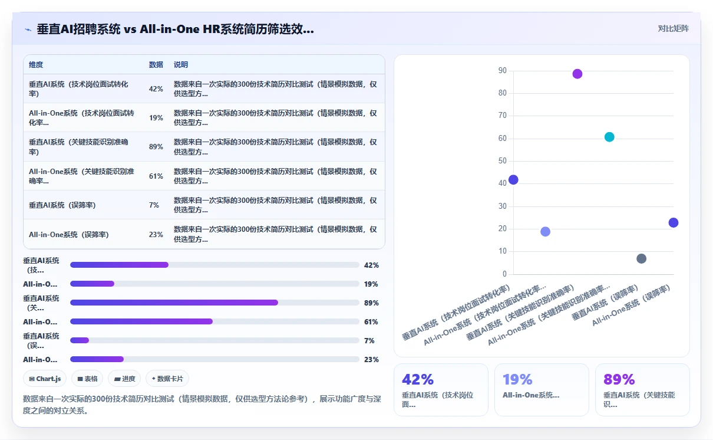
Task: Click the chart axis label All-in-One系统（误筛率）
Action: tap(632, 306)
